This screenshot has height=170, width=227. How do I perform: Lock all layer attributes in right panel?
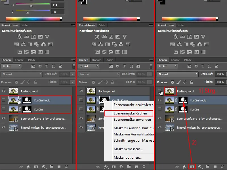[191, 82]
